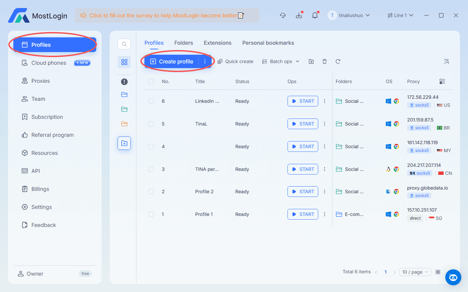This screenshot has width=468, height=292.
Task: Click the trash icon to delete selected profiles
Action: tap(324, 61)
